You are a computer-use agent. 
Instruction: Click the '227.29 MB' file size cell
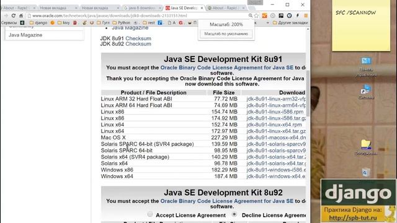click(x=225, y=138)
